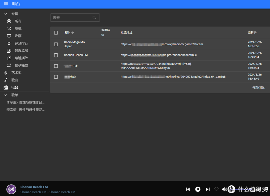
Task: Sort the table by 名称 column arrow
Action: click(72, 33)
